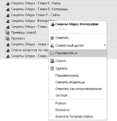Click spreadsheet icon beside 'Прогресс'

[7, 38]
